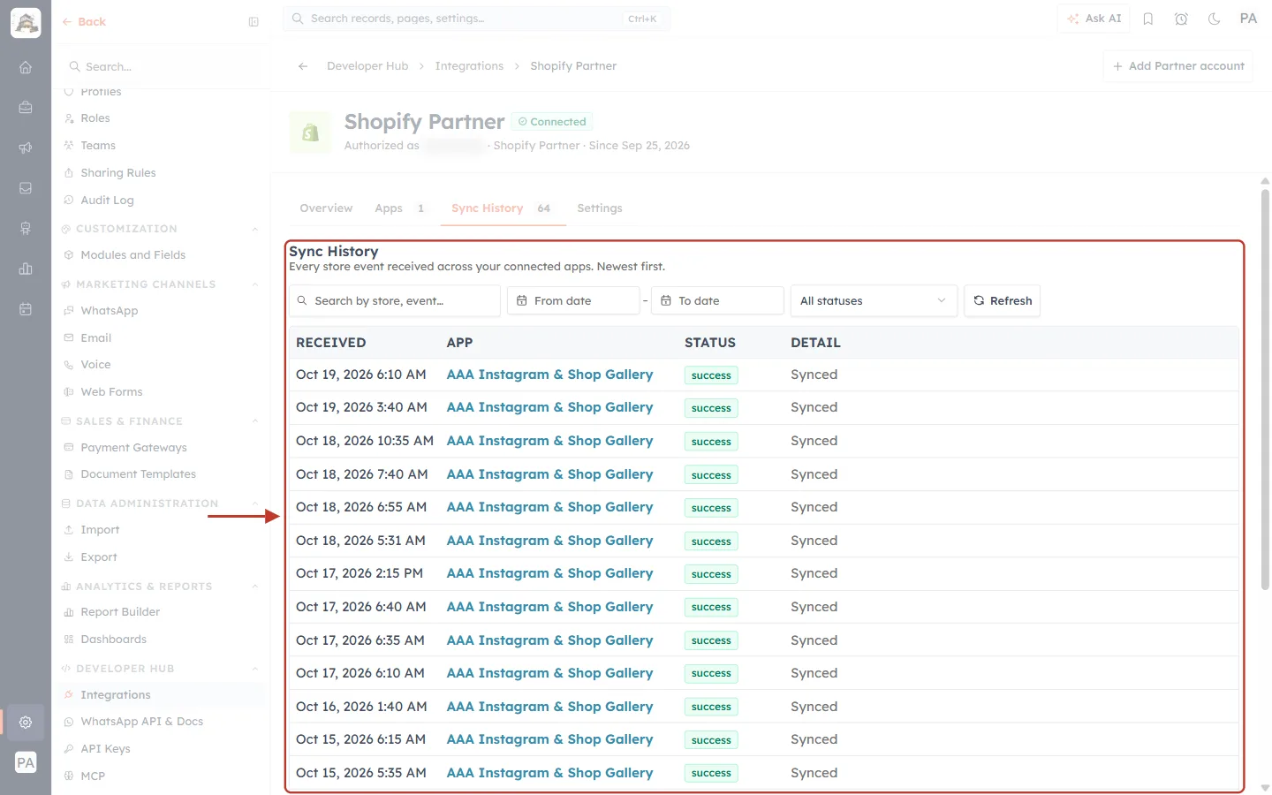Open the settings gear in left rail

click(x=26, y=722)
